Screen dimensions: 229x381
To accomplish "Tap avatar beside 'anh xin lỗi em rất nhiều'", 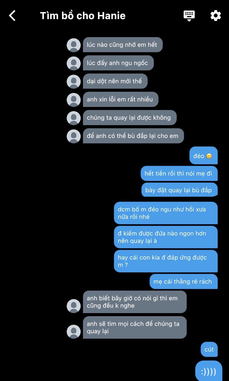I will pyautogui.click(x=74, y=100).
